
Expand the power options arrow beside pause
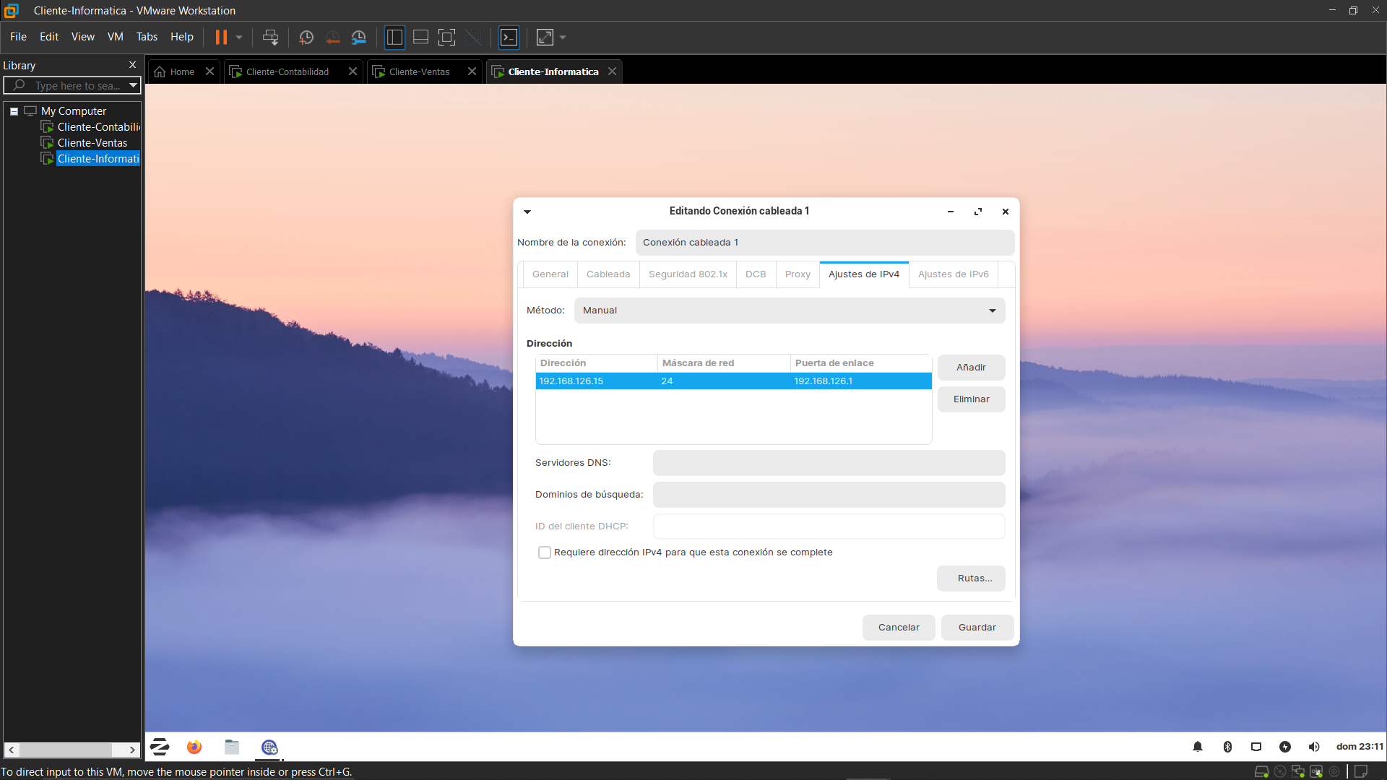239,37
